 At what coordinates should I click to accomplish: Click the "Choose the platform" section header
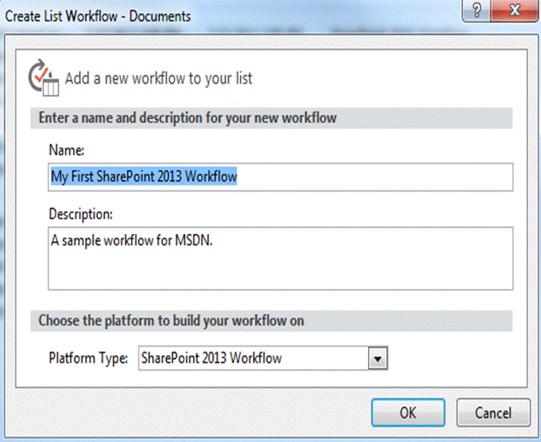[x=271, y=321]
